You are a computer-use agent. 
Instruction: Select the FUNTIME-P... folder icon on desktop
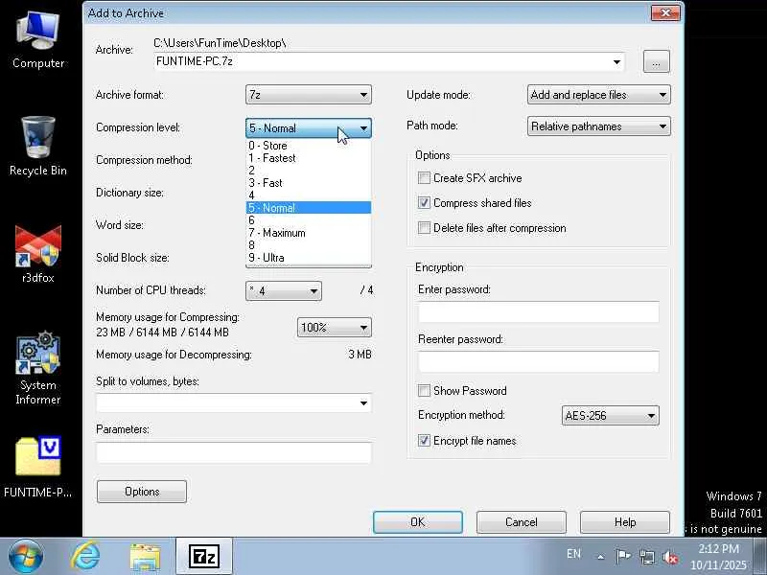[38, 467]
